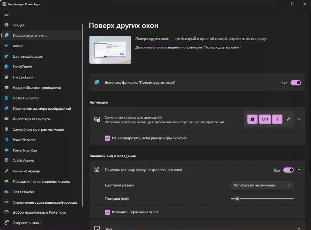
Task: Click the hamburger navigation menu icon
Action: 6,14
